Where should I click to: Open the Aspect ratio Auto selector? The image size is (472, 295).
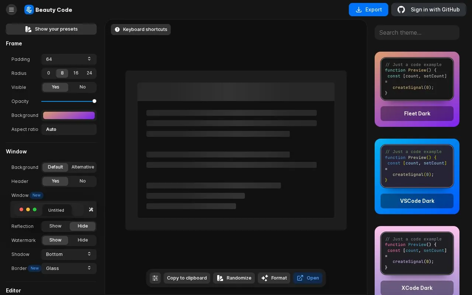[69, 129]
